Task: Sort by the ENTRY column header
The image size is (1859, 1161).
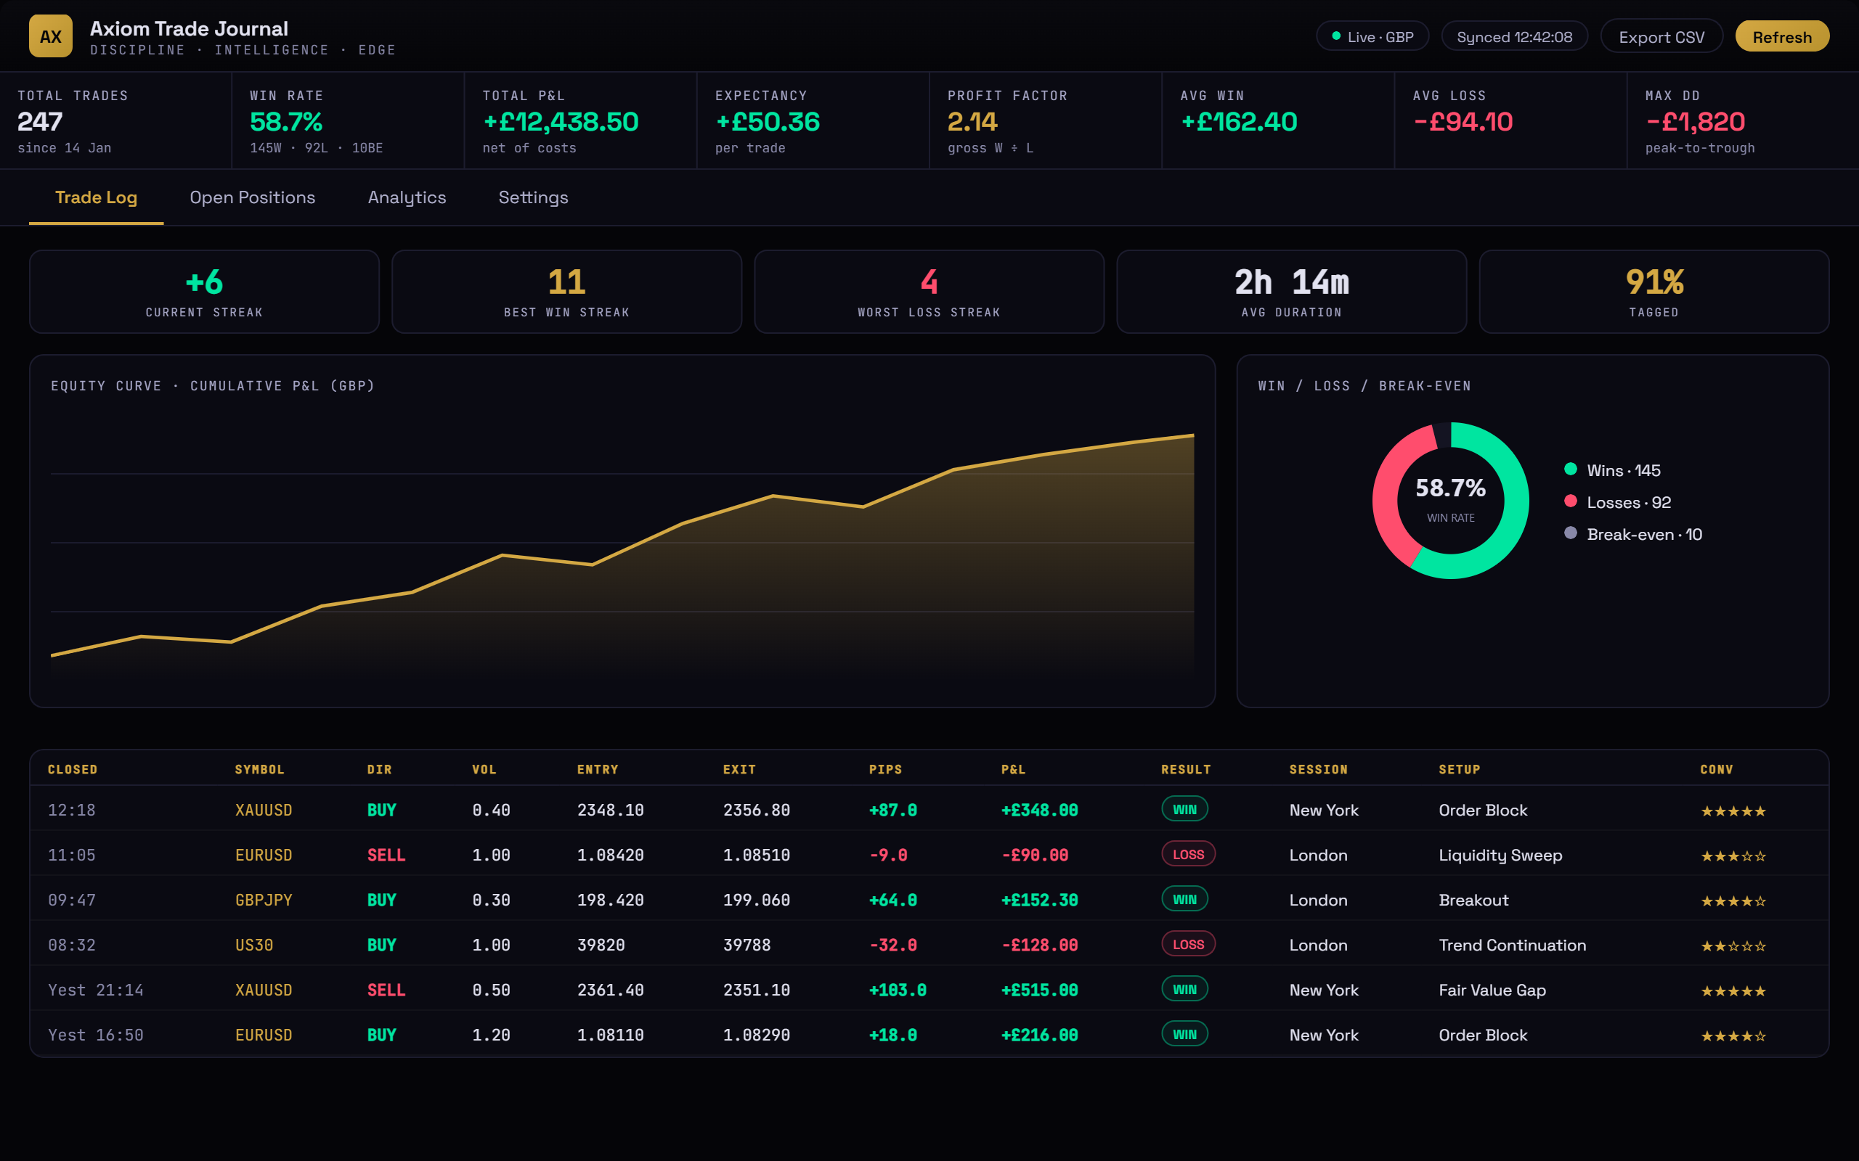Action: click(598, 769)
